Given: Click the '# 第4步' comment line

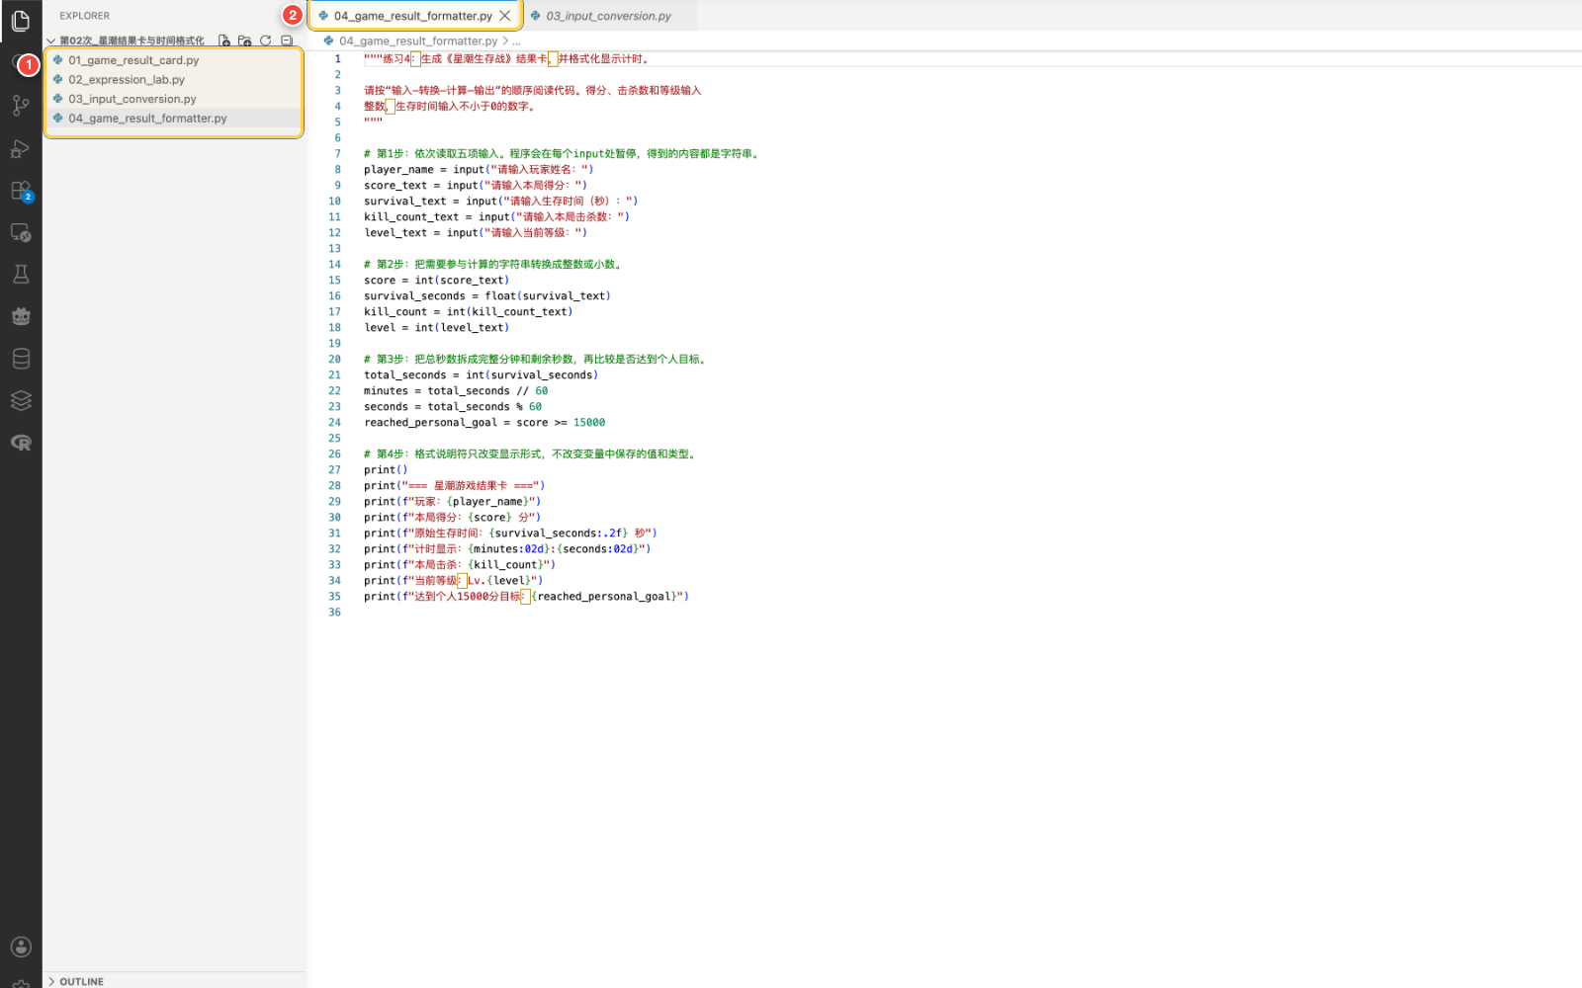Looking at the screenshot, I should (531, 454).
